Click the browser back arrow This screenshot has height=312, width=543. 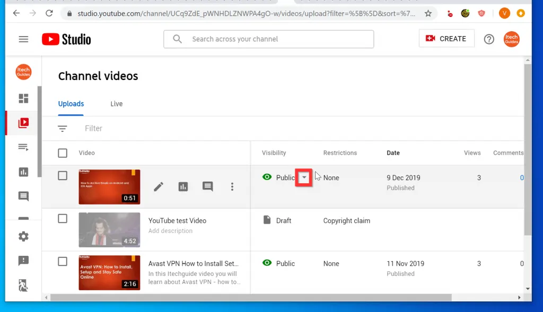pos(16,13)
